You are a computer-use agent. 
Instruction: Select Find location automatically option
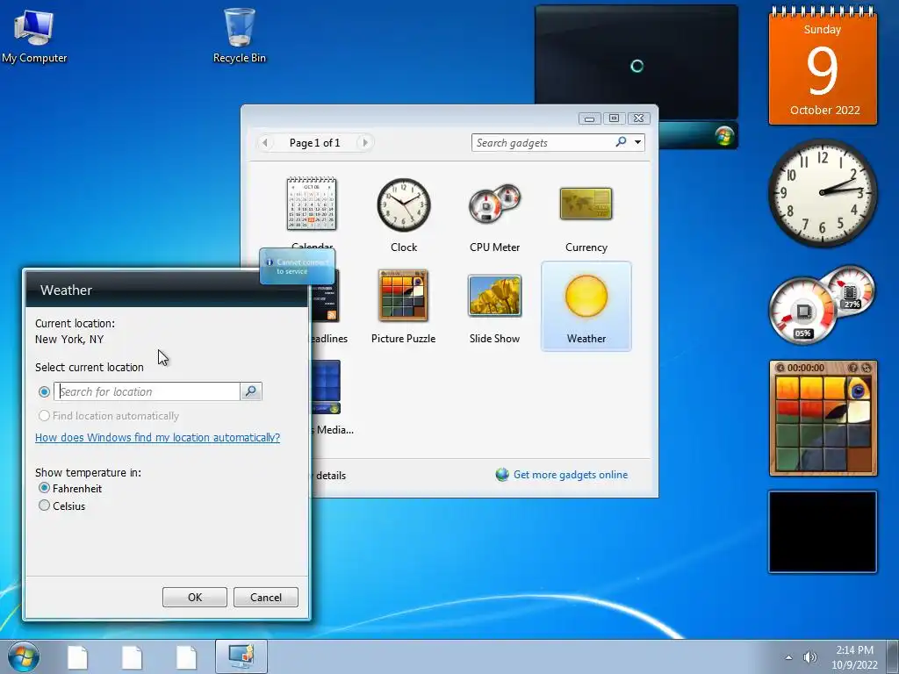pyautogui.click(x=108, y=415)
